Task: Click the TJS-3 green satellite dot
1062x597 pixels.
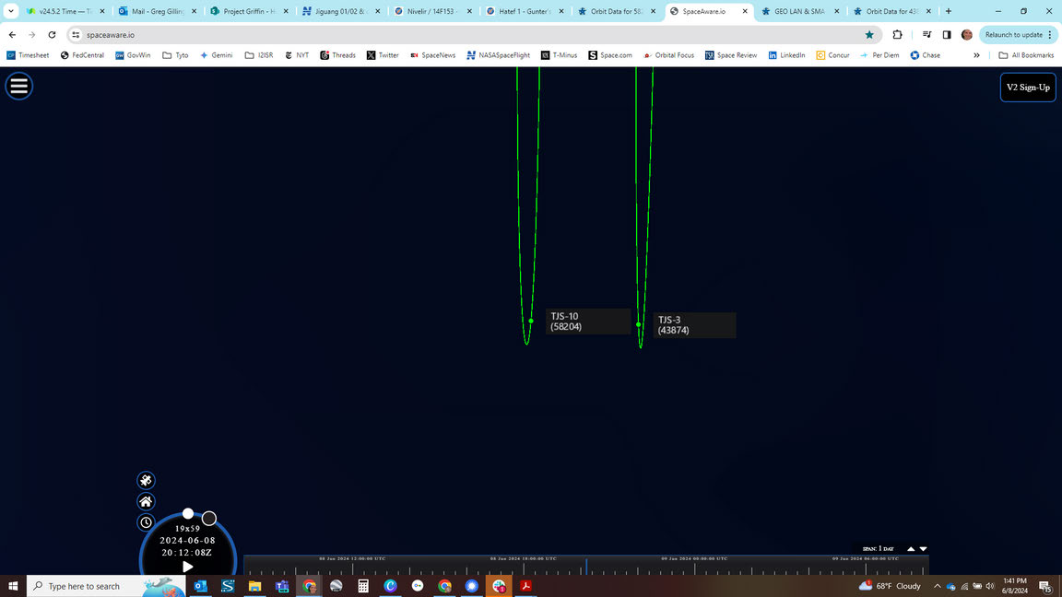Action: point(638,325)
